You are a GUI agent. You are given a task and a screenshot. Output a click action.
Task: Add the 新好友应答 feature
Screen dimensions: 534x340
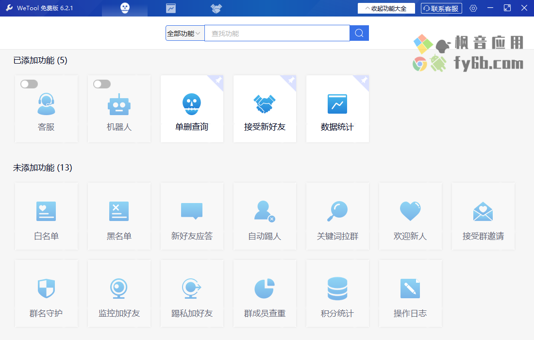coord(192,216)
